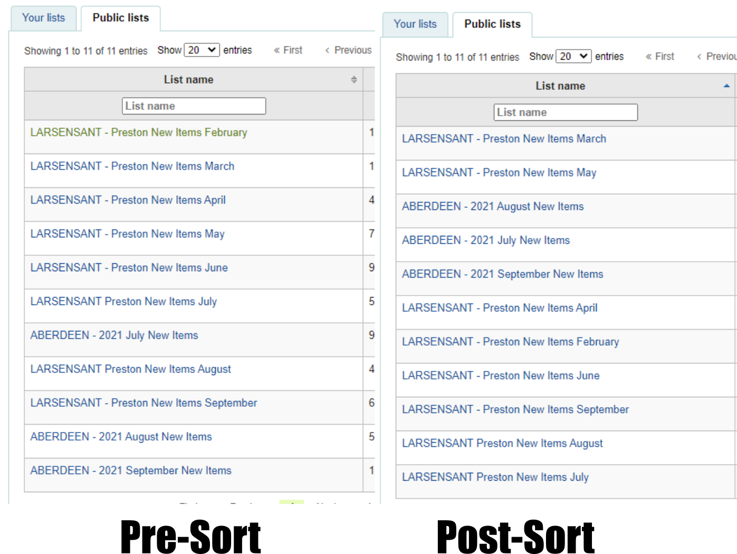Click the Previous page button in the left panel
Screen dimensions: 737x554
tap(349, 50)
